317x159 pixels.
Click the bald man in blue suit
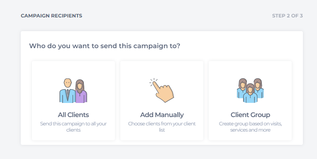(68, 91)
